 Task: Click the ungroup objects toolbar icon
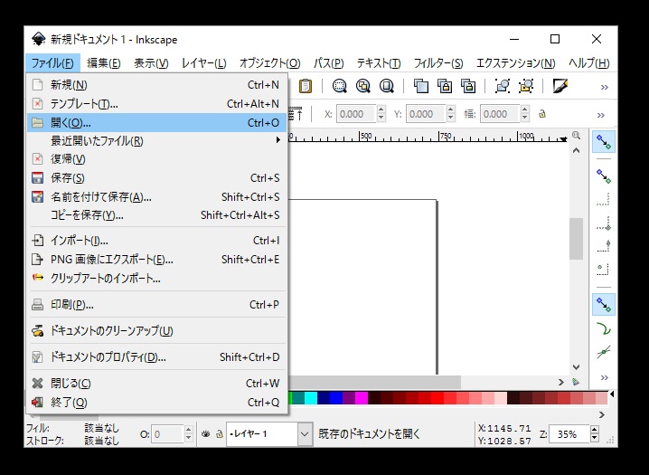526,86
